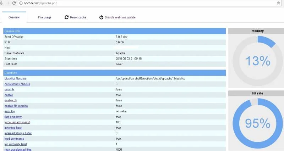Reload the page with the refresh icon
The width and height of the screenshot is (284, 151).
coord(14,3)
